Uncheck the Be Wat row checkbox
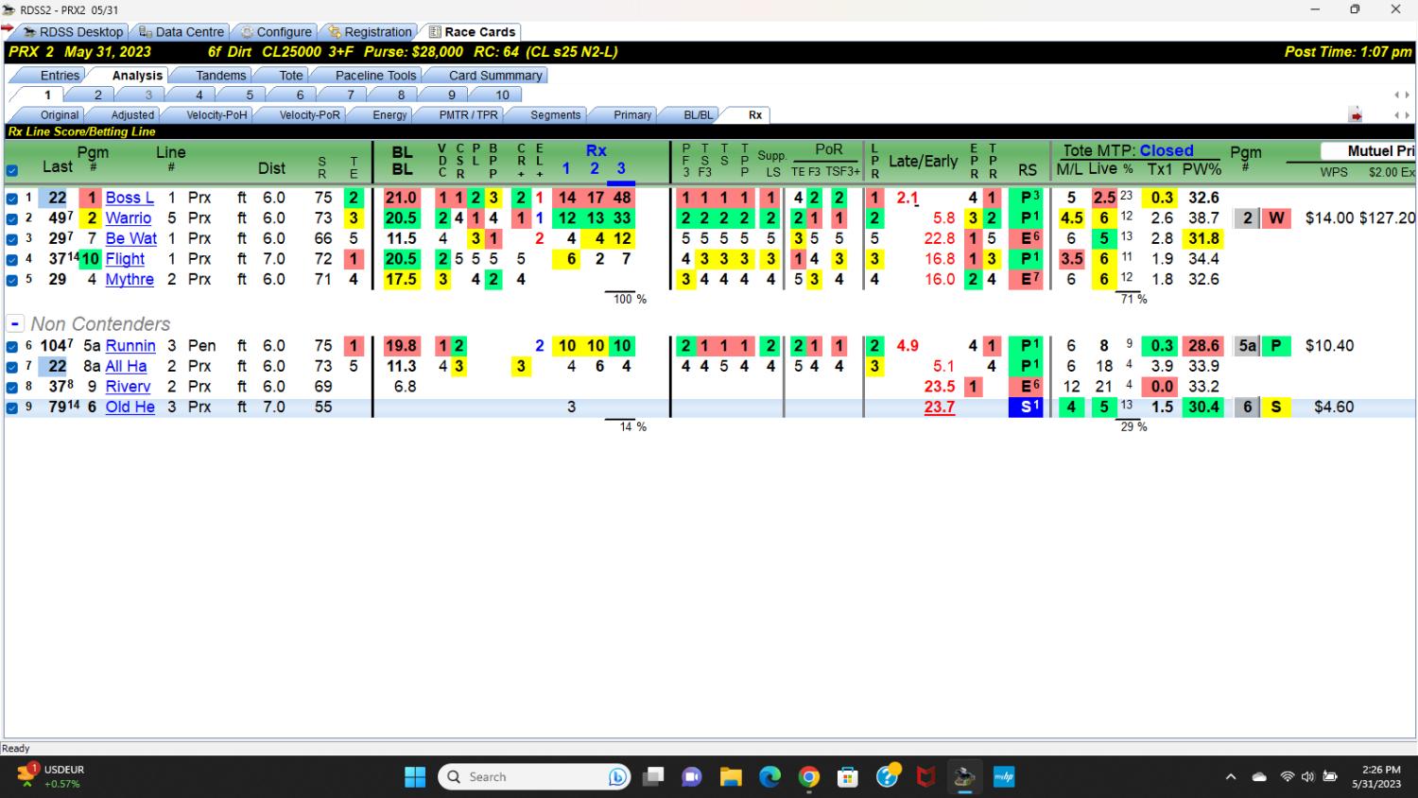This screenshot has width=1418, height=798. [12, 239]
